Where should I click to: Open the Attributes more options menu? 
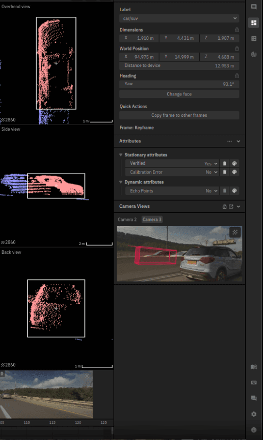click(x=230, y=141)
